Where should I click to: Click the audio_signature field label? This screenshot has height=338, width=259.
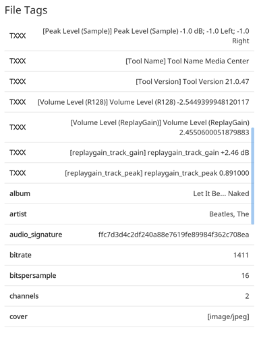[36, 235]
